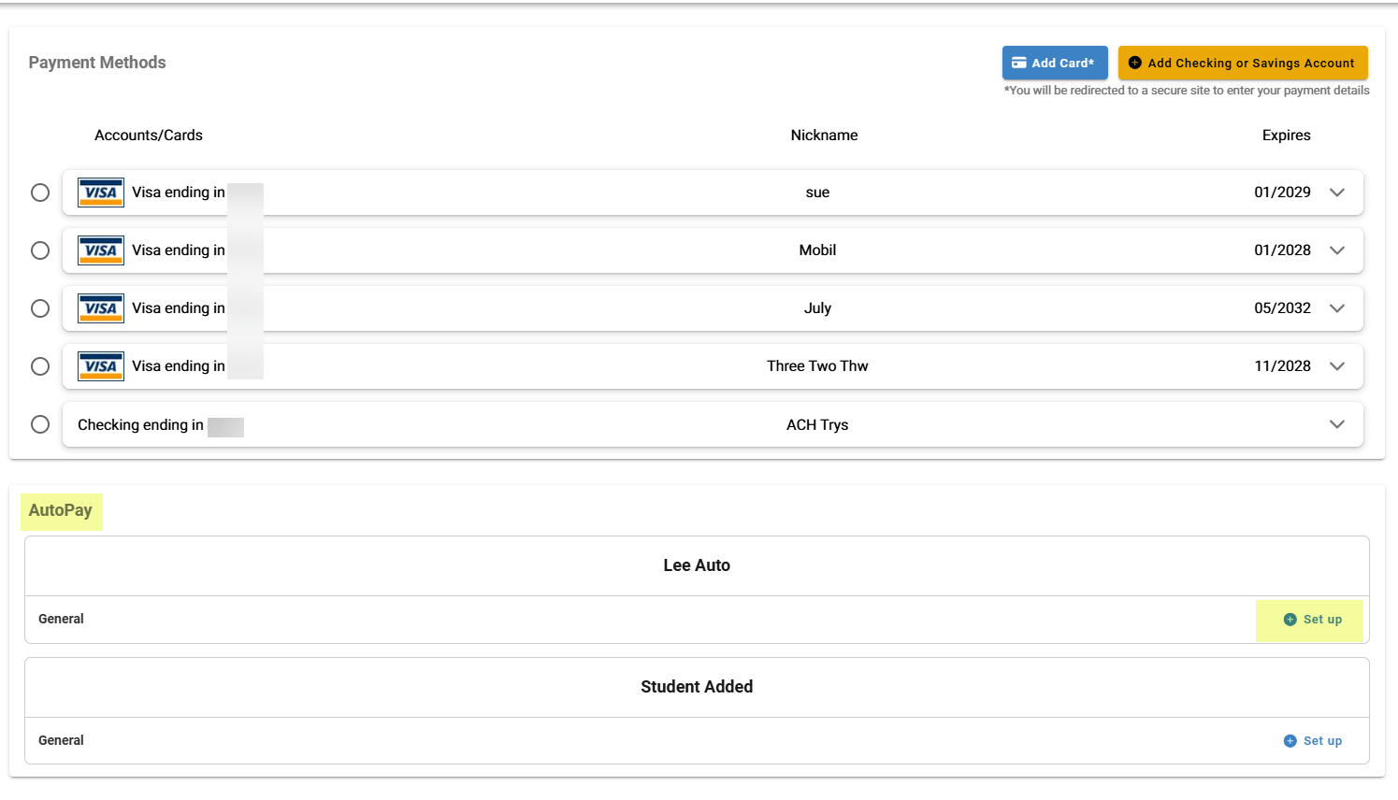Image resolution: width=1398 pixels, height=800 pixels.
Task: Click the card icon in Add Card button
Action: coord(1018,63)
